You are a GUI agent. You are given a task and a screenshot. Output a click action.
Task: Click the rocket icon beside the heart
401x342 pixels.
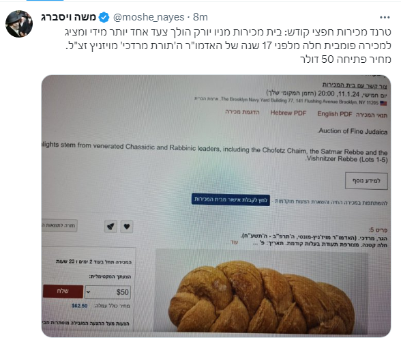click(110, 227)
